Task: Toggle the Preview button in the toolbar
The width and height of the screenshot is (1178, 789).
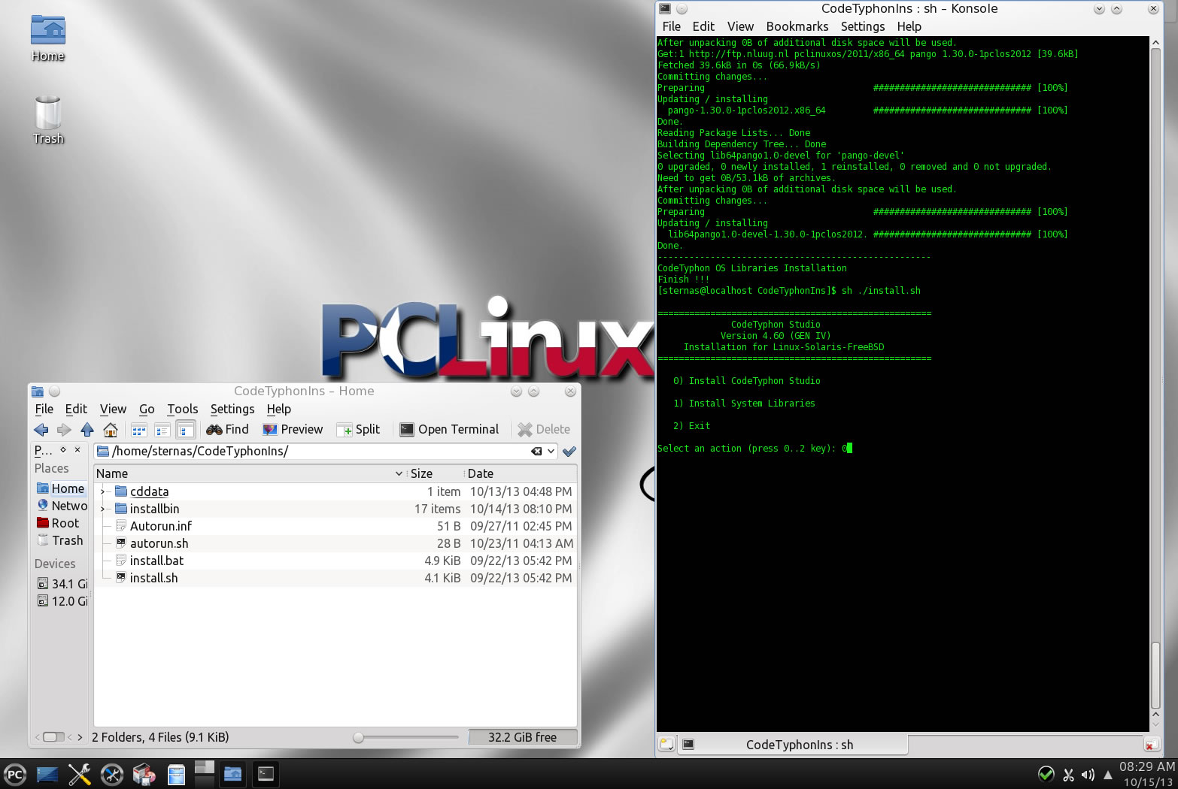Action: point(293,430)
